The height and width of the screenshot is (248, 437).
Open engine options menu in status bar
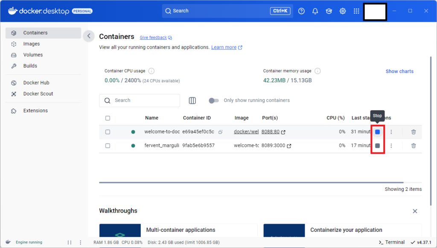pyautogui.click(x=81, y=242)
